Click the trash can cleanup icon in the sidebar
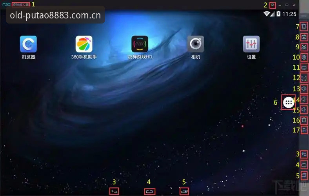 [x=304, y=120]
